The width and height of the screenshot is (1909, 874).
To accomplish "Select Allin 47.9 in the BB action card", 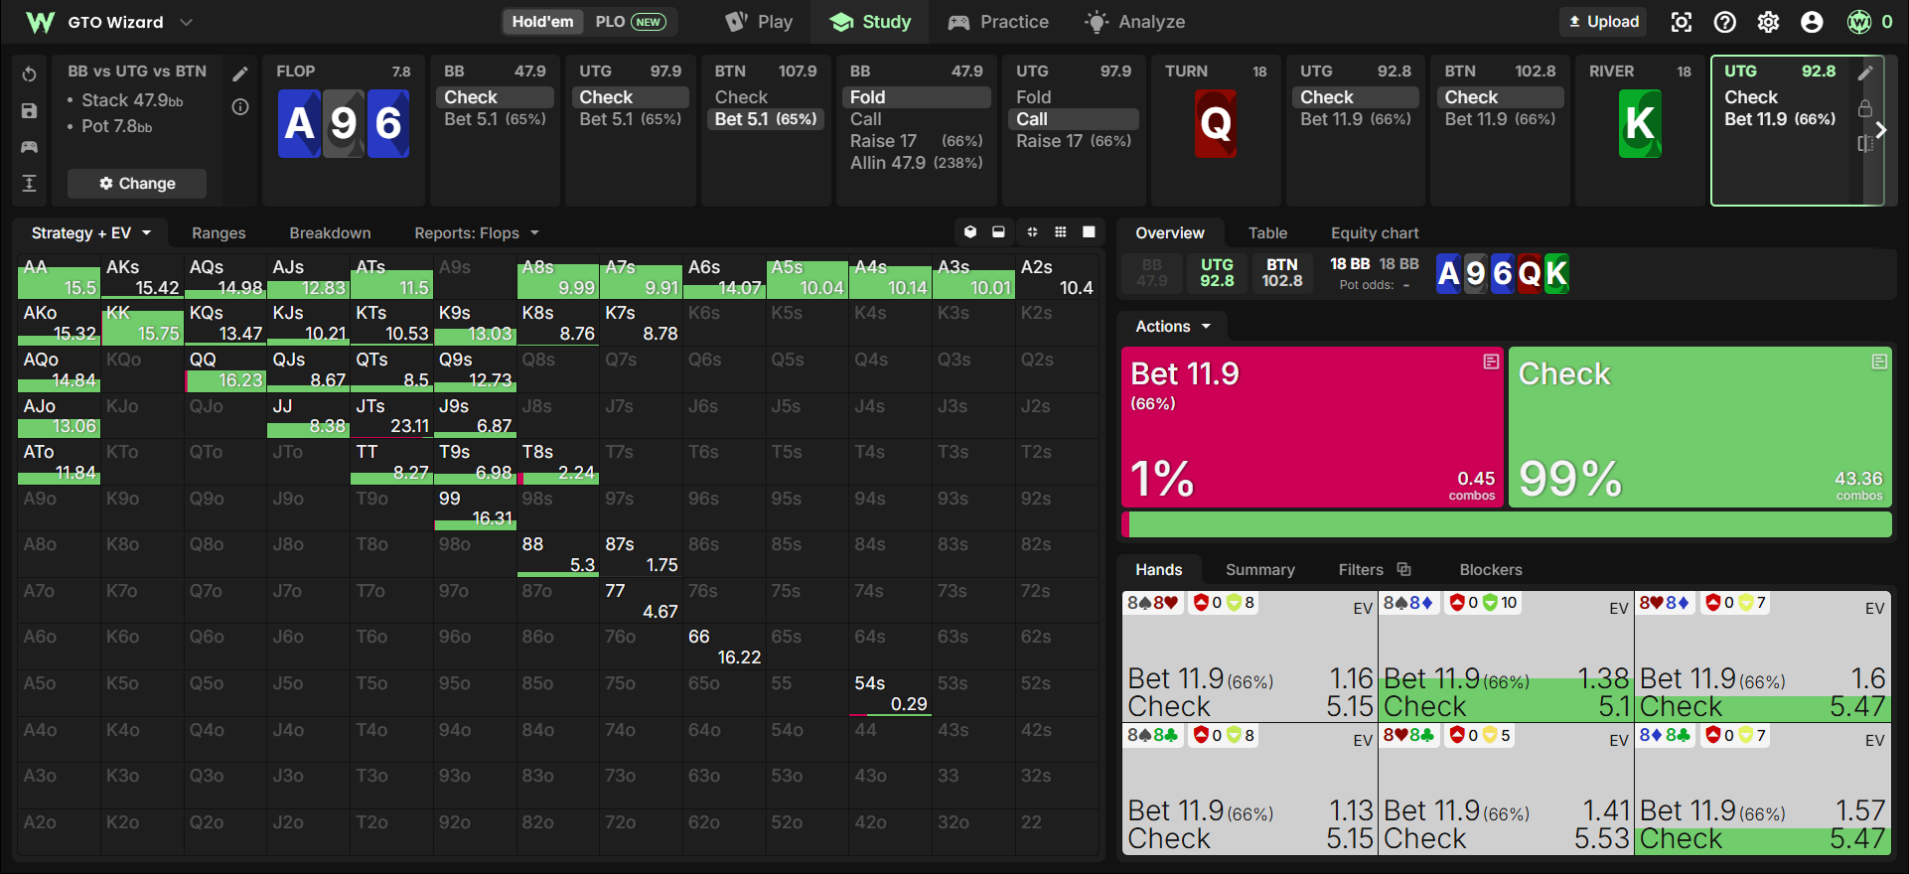I will click(916, 163).
